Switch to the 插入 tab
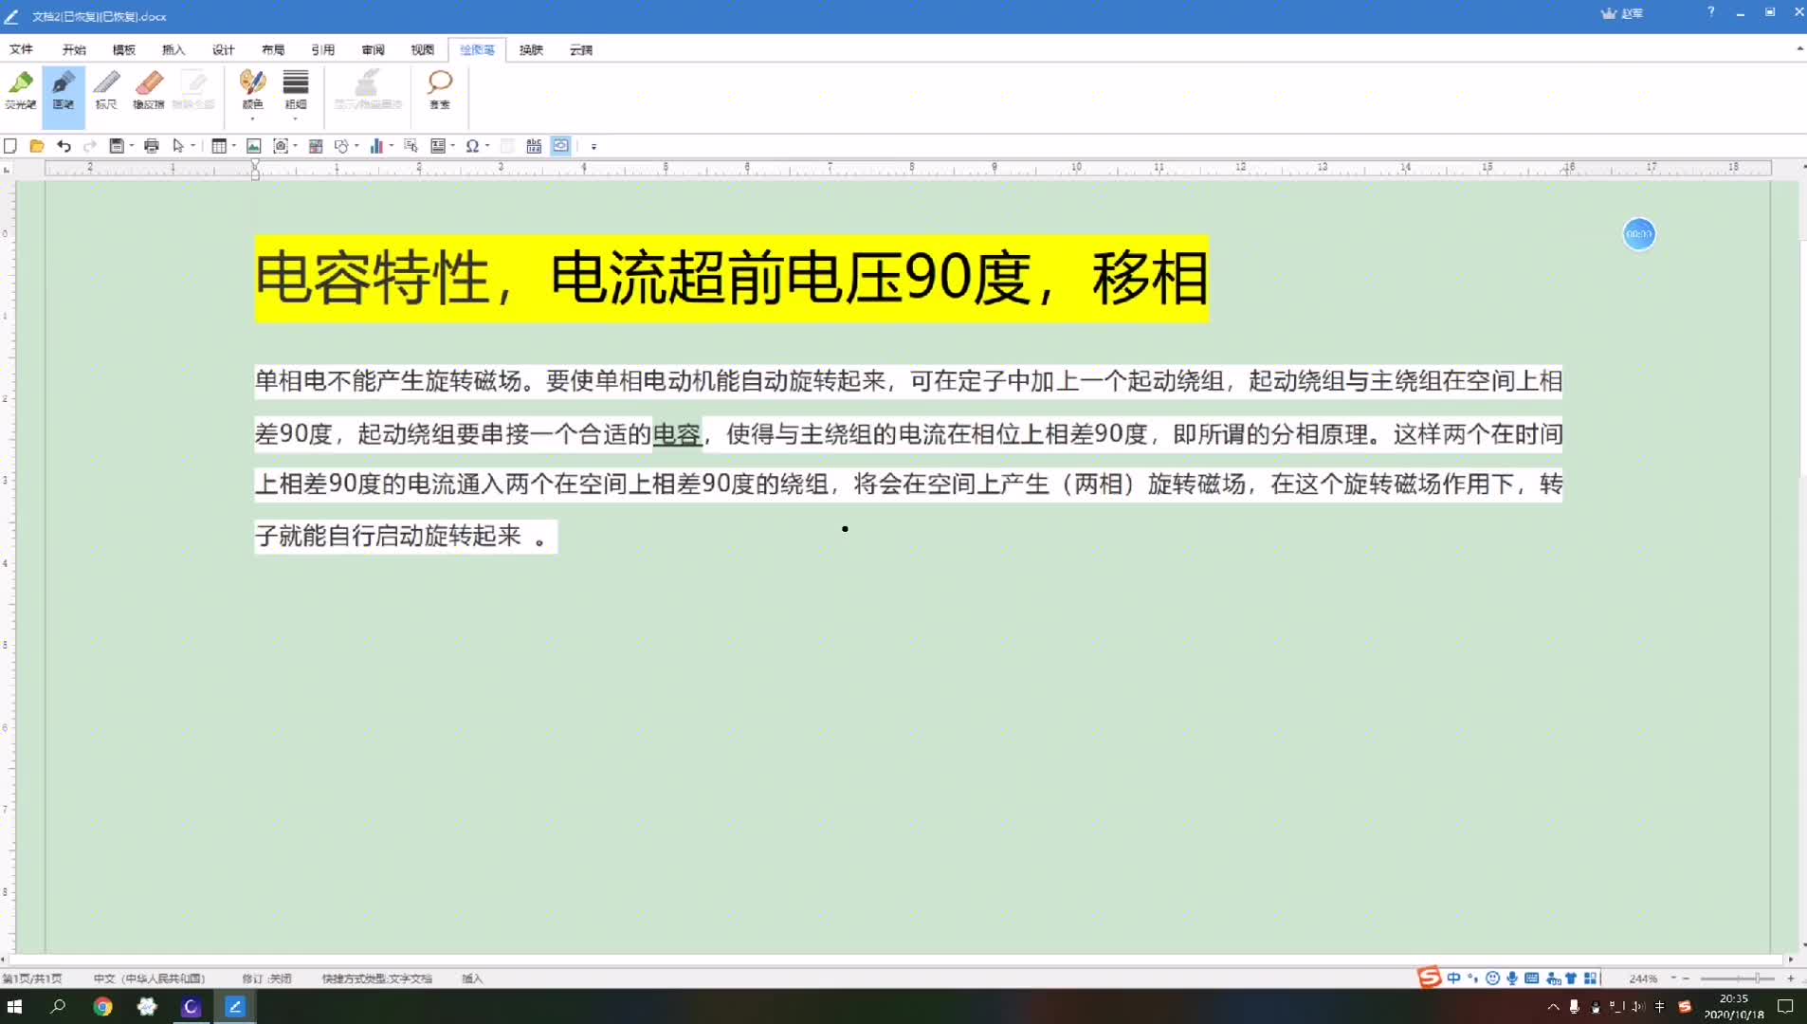 173,49
